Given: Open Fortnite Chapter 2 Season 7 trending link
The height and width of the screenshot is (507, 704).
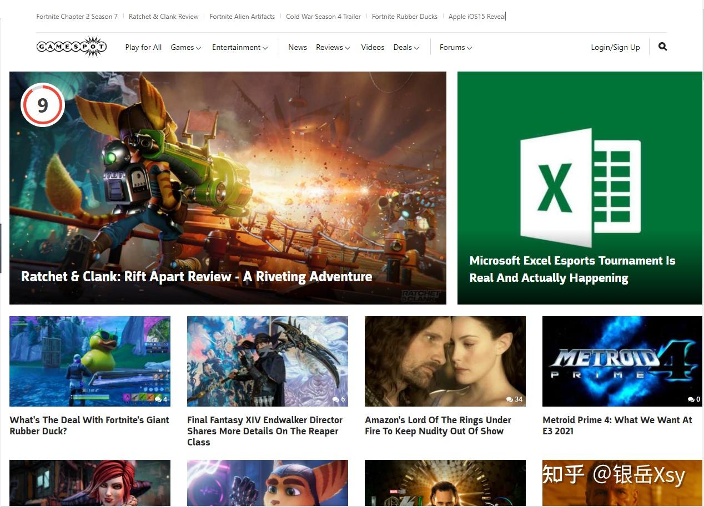Looking at the screenshot, I should (x=77, y=17).
